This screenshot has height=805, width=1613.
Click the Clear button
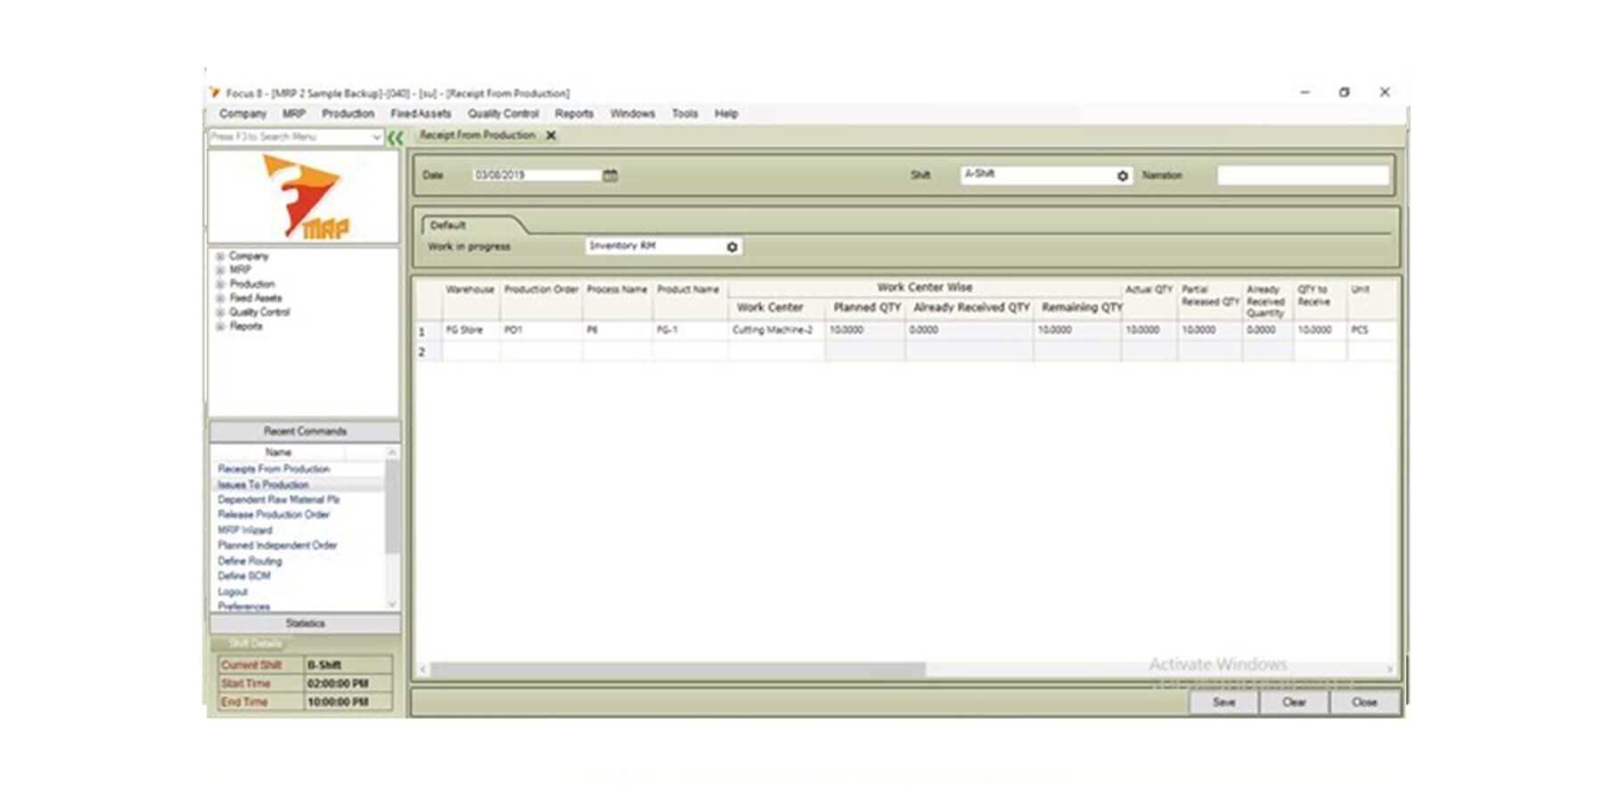point(1293,703)
